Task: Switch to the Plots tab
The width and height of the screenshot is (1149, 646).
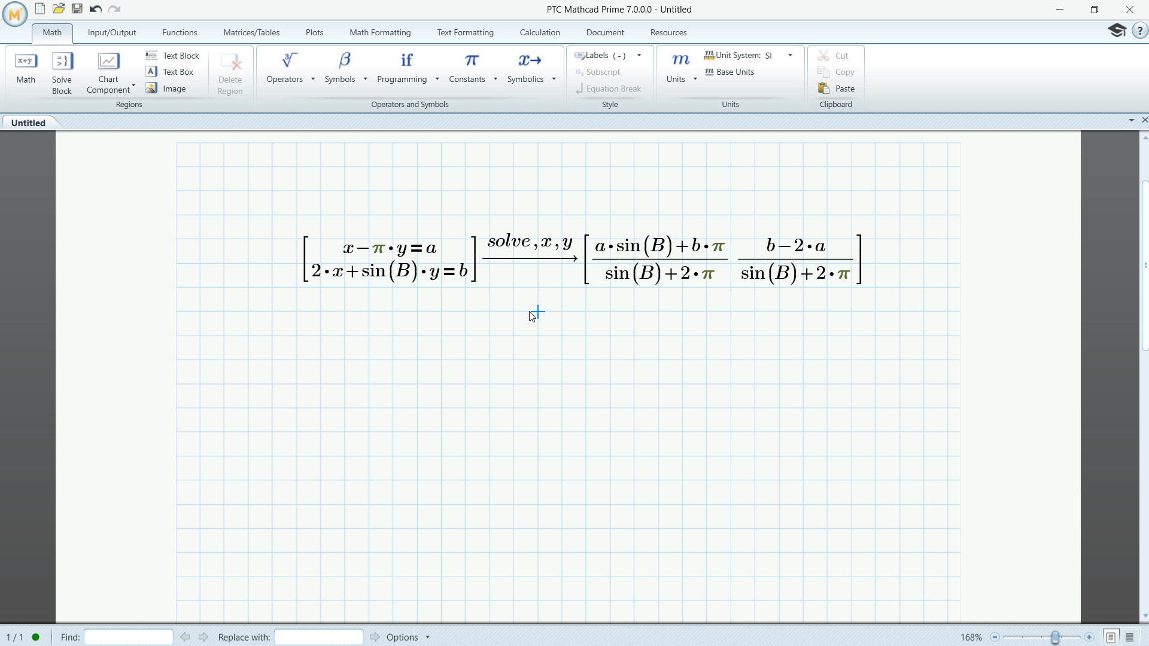Action: [x=315, y=32]
